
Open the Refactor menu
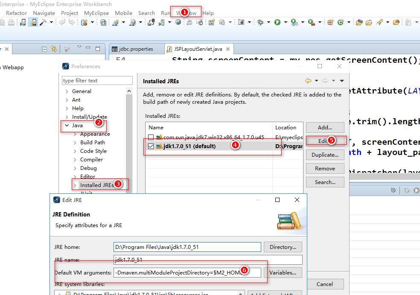pyautogui.click(x=16, y=13)
